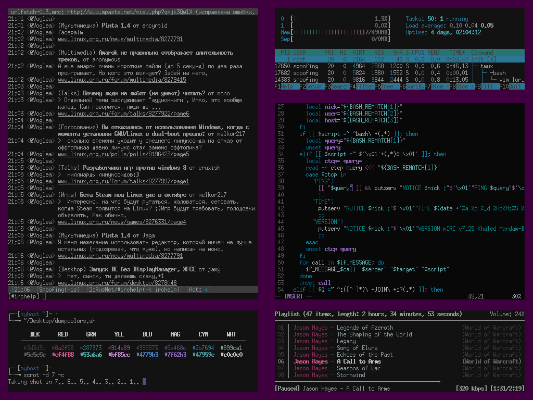
Task: Switch to the 2:RusNet/#irchelp window tab
Action: click(x=134, y=290)
